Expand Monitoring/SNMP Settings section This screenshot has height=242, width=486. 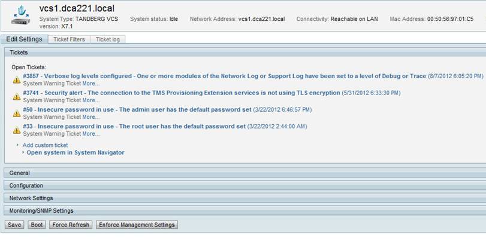[x=41, y=211]
